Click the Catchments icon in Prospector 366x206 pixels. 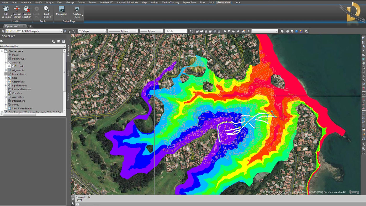(9, 82)
